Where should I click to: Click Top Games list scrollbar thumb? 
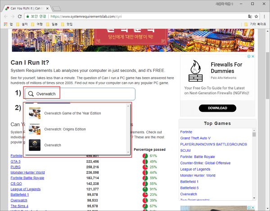[x=254, y=134]
